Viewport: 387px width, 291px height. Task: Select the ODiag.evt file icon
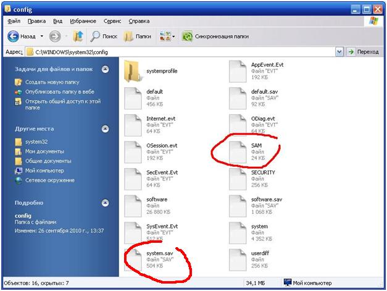click(x=238, y=125)
